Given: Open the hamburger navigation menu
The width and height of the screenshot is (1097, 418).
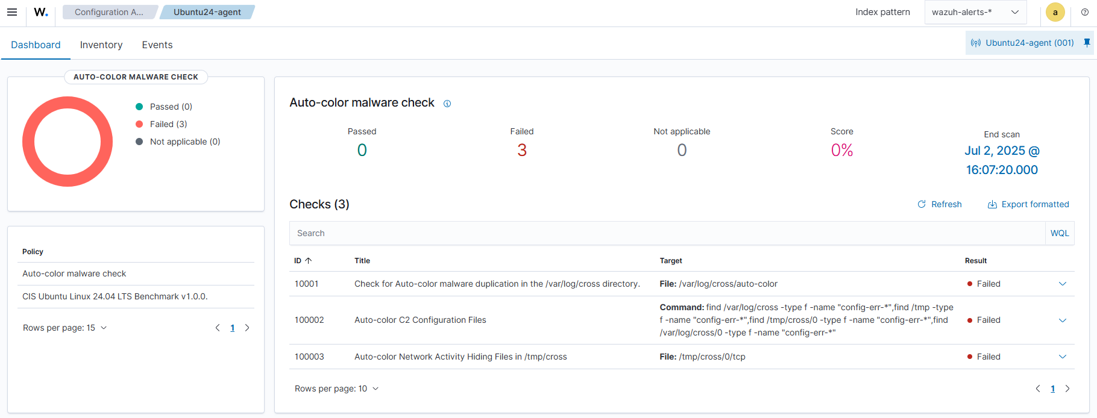Looking at the screenshot, I should coord(12,12).
